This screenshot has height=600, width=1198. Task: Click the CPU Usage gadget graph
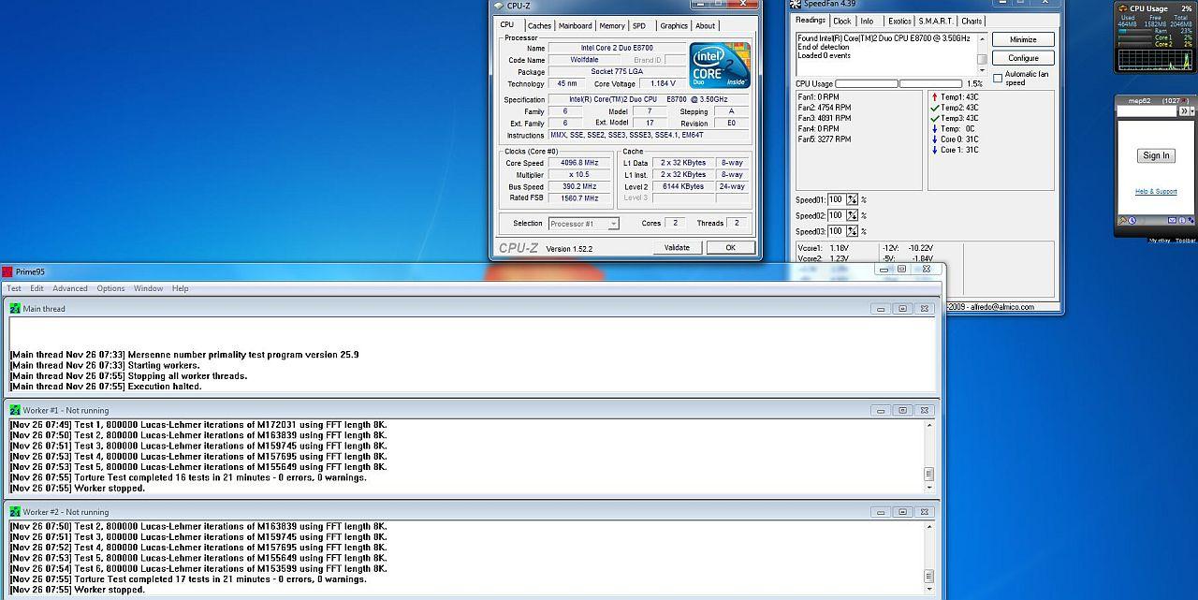click(x=1155, y=60)
